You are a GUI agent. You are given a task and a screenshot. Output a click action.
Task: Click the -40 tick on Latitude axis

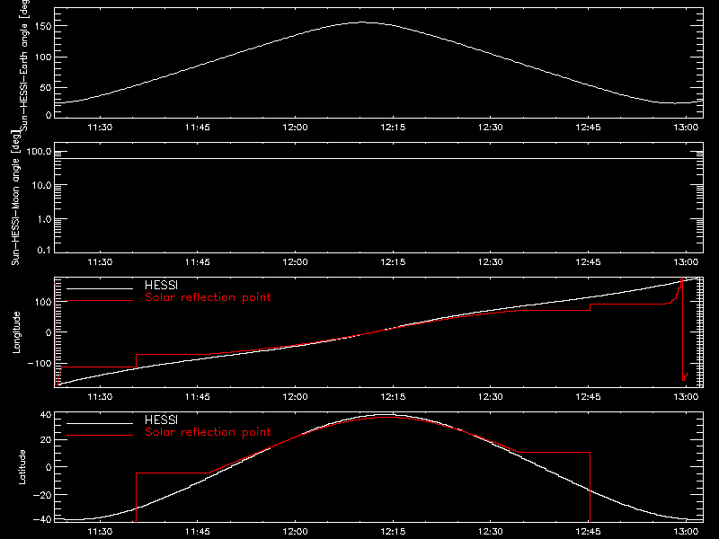(x=42, y=520)
